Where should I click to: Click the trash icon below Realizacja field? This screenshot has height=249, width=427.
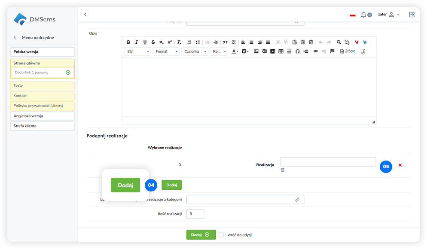coord(282,170)
